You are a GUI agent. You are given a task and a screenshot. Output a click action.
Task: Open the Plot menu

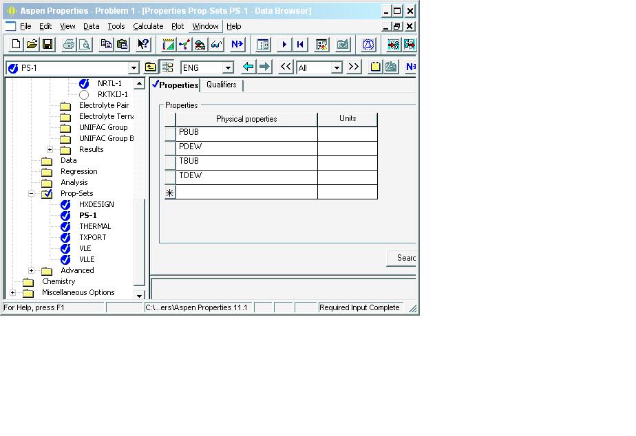click(178, 26)
